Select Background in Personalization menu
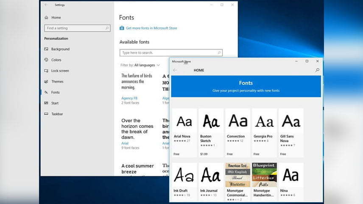The image size is (363, 204). [x=60, y=49]
